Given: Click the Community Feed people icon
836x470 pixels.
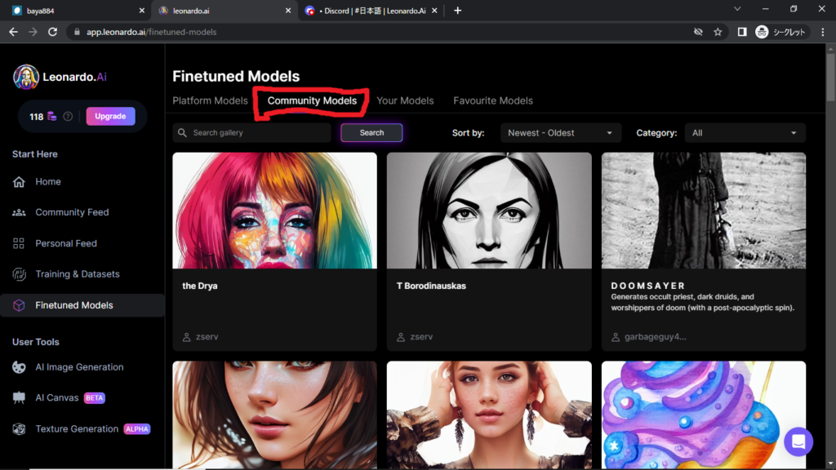Looking at the screenshot, I should [x=19, y=212].
